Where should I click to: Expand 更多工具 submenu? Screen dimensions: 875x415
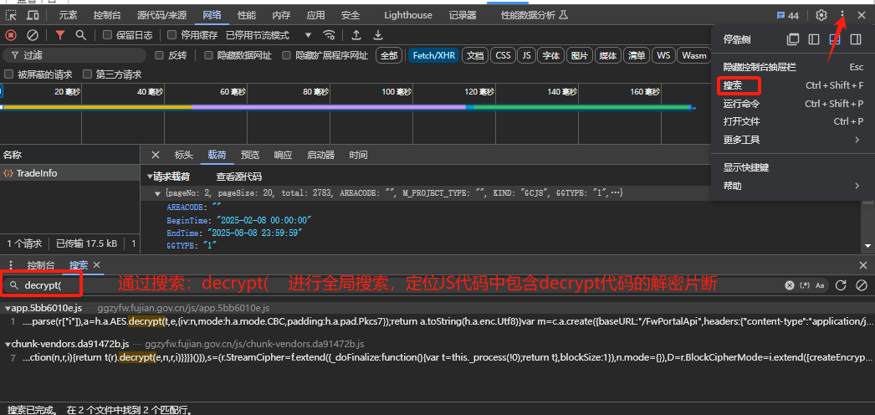(x=792, y=140)
